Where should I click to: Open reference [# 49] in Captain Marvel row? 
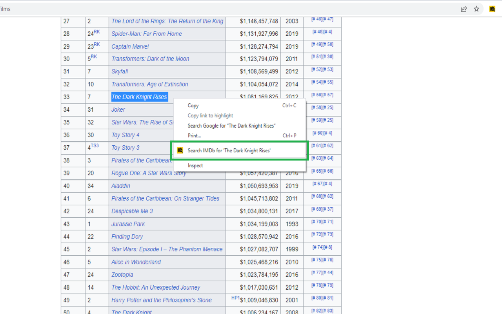316,44
